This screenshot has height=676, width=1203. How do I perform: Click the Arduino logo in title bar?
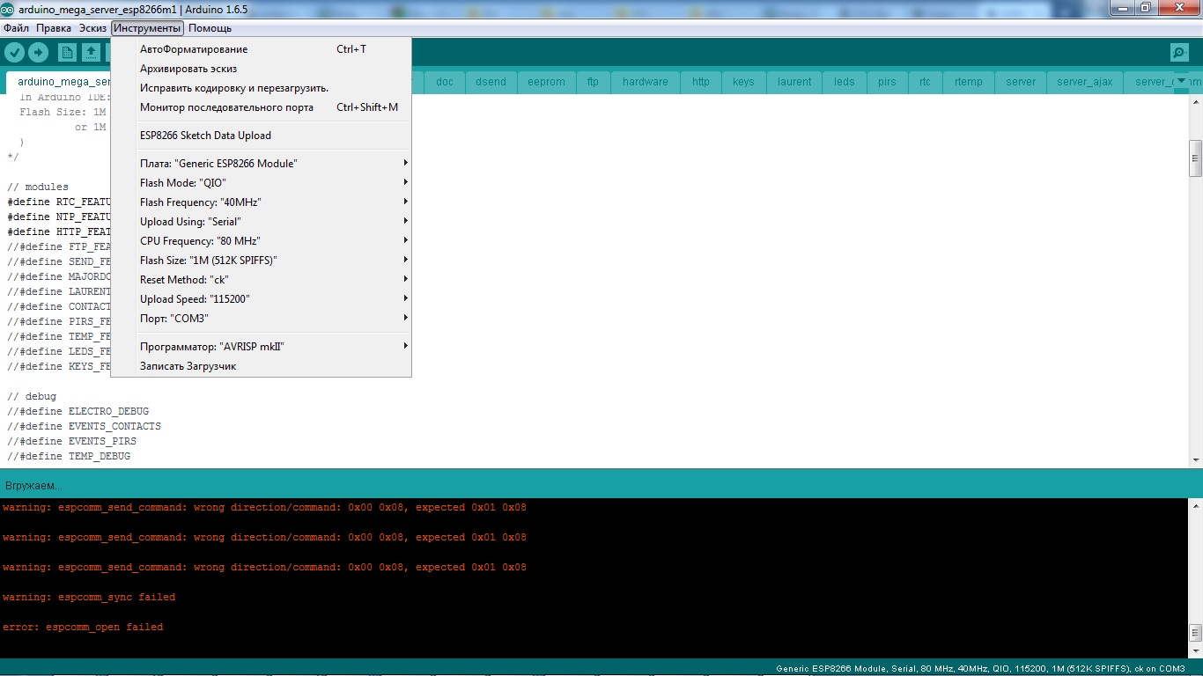click(x=8, y=9)
